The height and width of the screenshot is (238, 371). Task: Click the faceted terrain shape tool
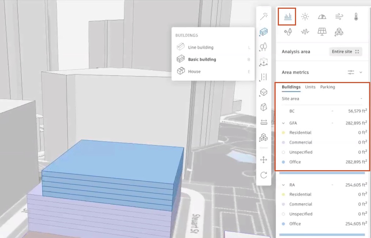264,107
